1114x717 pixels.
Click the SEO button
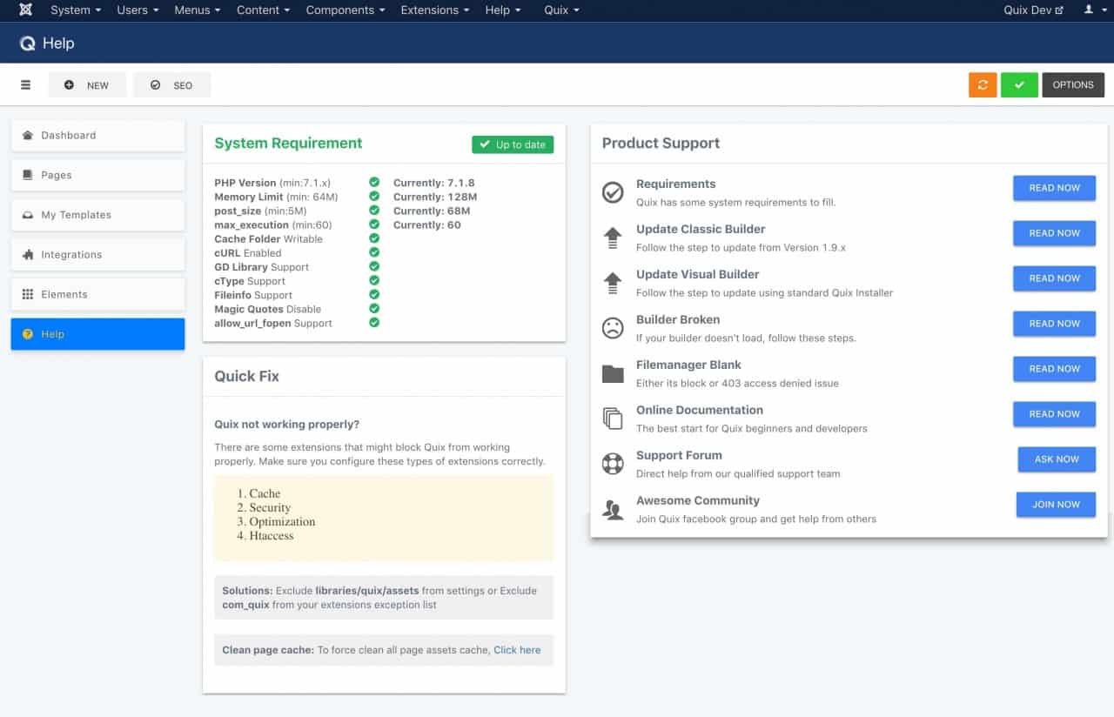[x=172, y=85]
